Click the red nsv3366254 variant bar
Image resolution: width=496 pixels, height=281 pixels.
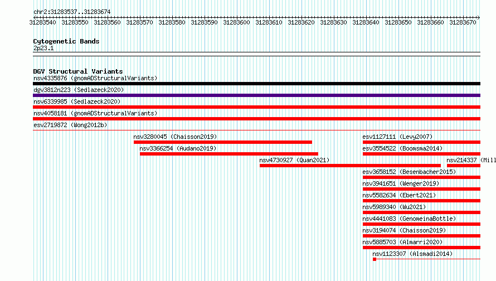click(229, 154)
